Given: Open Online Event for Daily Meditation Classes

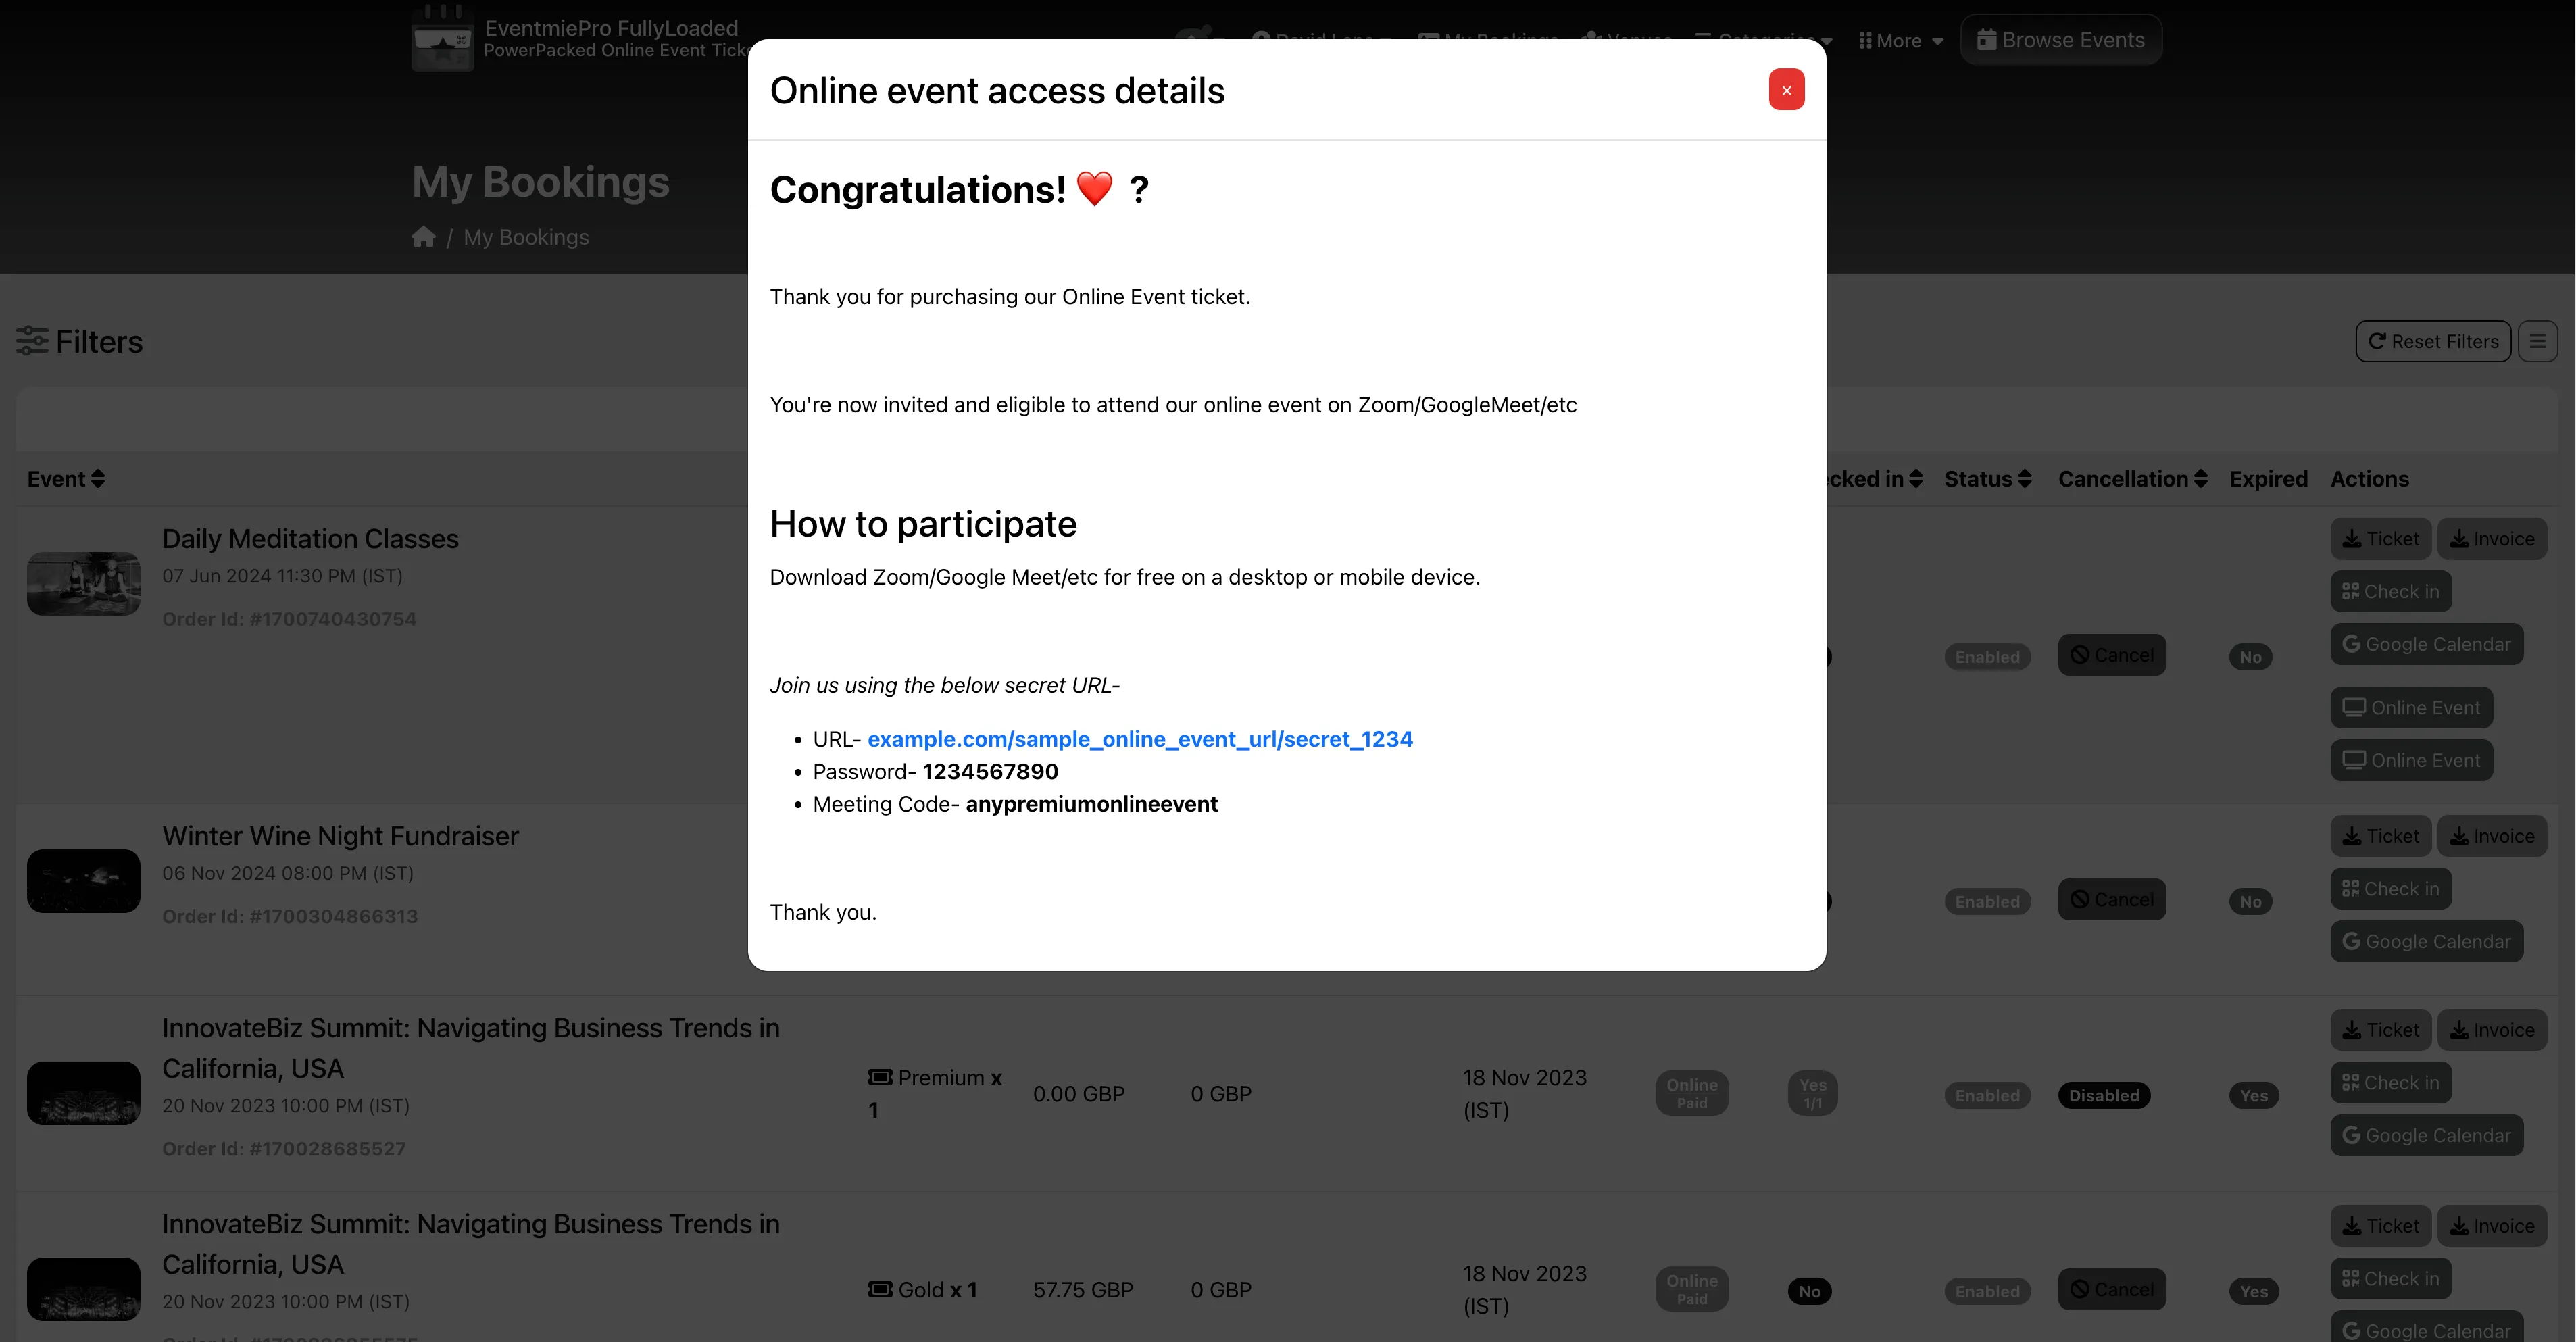Looking at the screenshot, I should tap(2411, 707).
